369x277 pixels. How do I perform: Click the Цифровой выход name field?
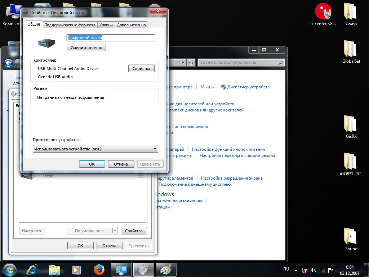tap(110, 38)
